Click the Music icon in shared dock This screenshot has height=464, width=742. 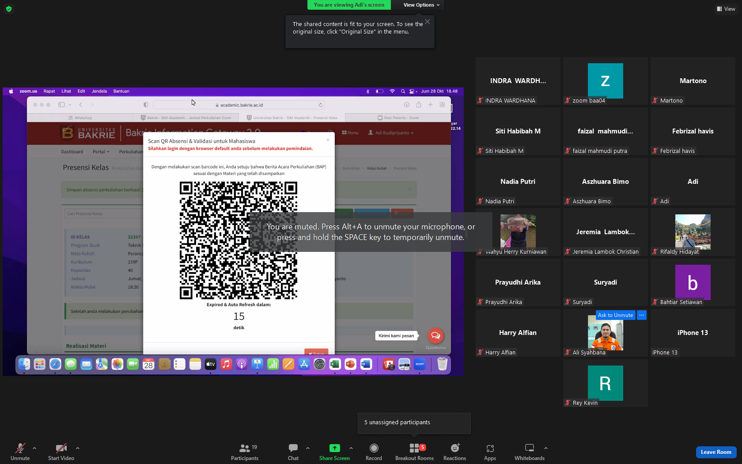tap(226, 364)
